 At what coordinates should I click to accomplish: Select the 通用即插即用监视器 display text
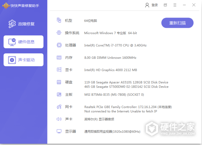[x=112, y=132]
